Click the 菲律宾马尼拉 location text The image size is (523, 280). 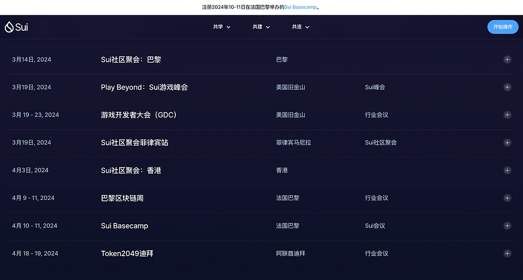pos(293,143)
